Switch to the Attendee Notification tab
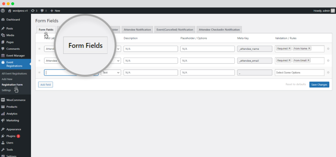Image resolution: width=336 pixels, height=157 pixels. click(x=137, y=30)
